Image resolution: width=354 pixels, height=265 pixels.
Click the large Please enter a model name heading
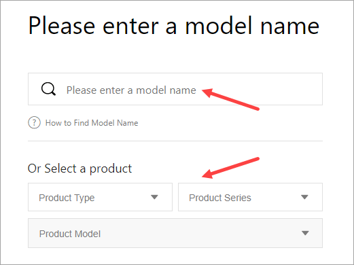click(x=174, y=26)
